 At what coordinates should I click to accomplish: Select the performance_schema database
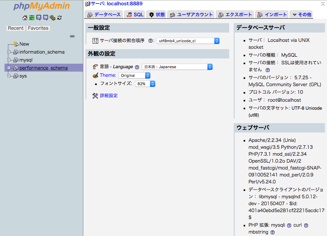44,68
